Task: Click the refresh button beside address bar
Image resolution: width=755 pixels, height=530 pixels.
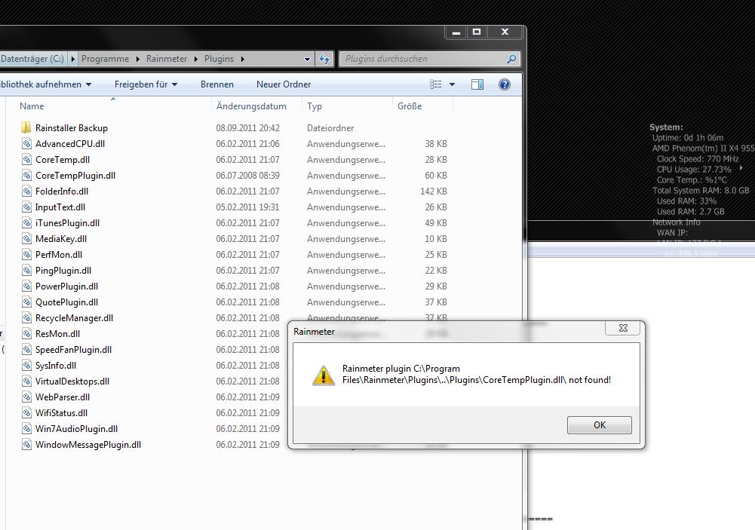Action: [x=324, y=60]
